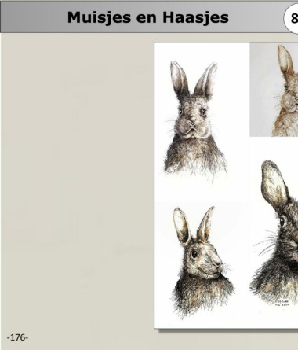
Task: Select the large dark rabbit drawing
Action: coord(274,234)
